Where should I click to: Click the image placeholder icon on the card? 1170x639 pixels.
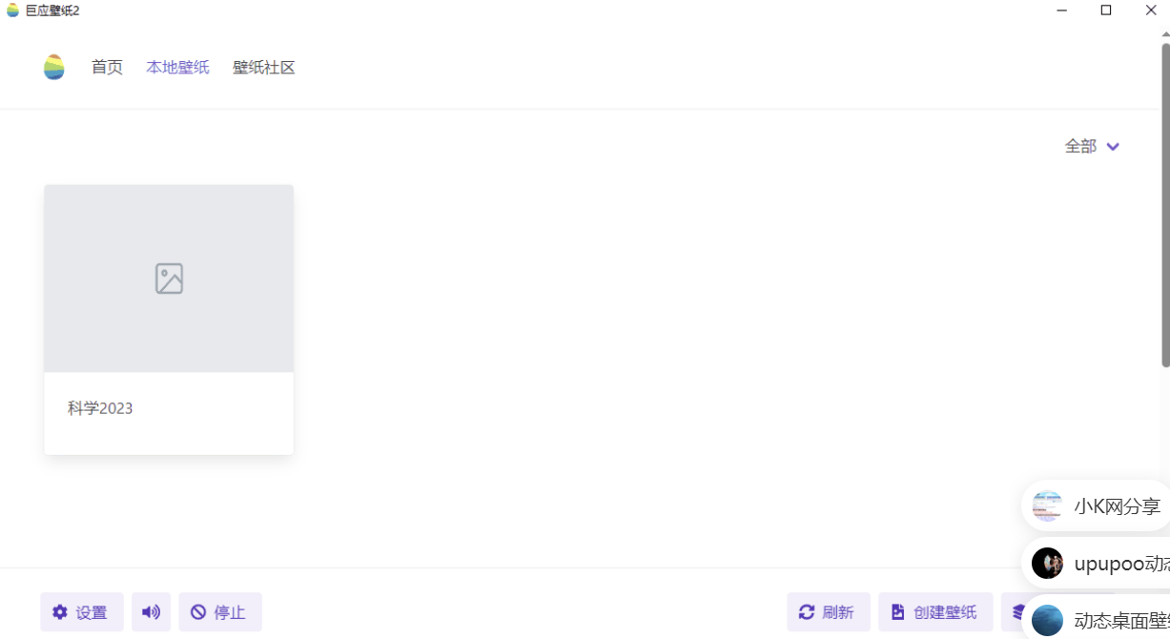point(169,278)
